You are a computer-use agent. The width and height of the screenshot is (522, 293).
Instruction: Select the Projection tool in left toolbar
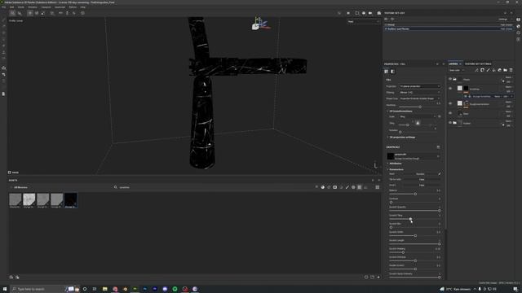tap(3, 33)
